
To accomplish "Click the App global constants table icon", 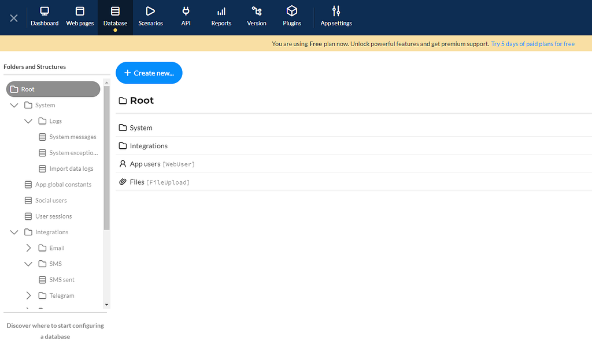I will (x=28, y=185).
